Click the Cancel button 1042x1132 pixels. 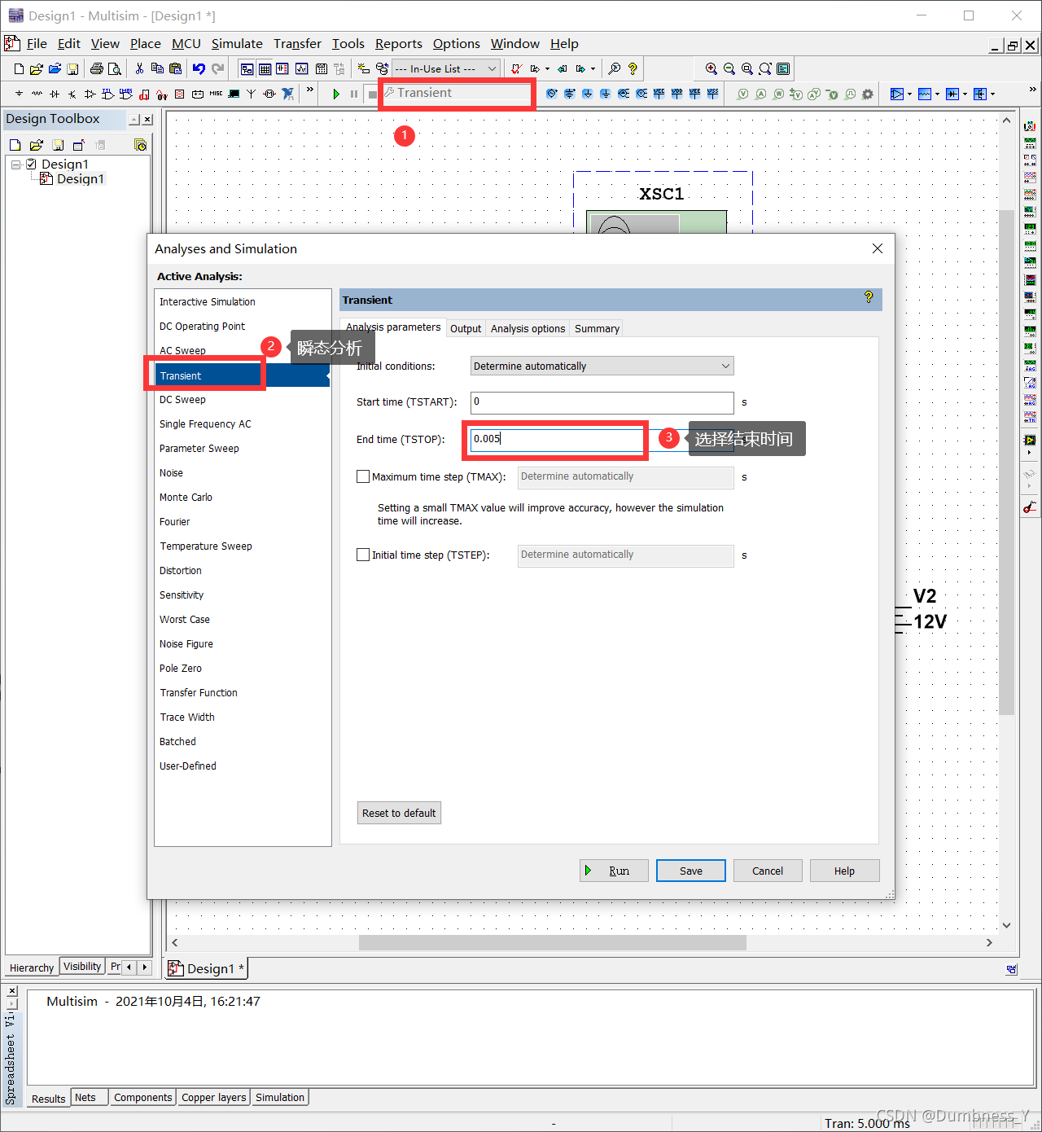point(768,871)
